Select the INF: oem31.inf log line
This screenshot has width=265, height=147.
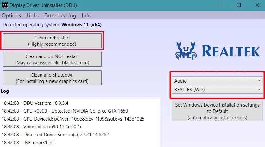click(28, 143)
